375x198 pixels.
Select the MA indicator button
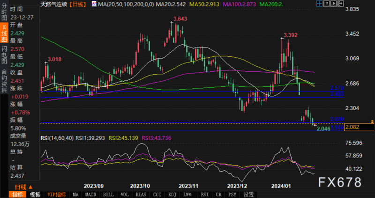pyautogui.click(x=75, y=194)
